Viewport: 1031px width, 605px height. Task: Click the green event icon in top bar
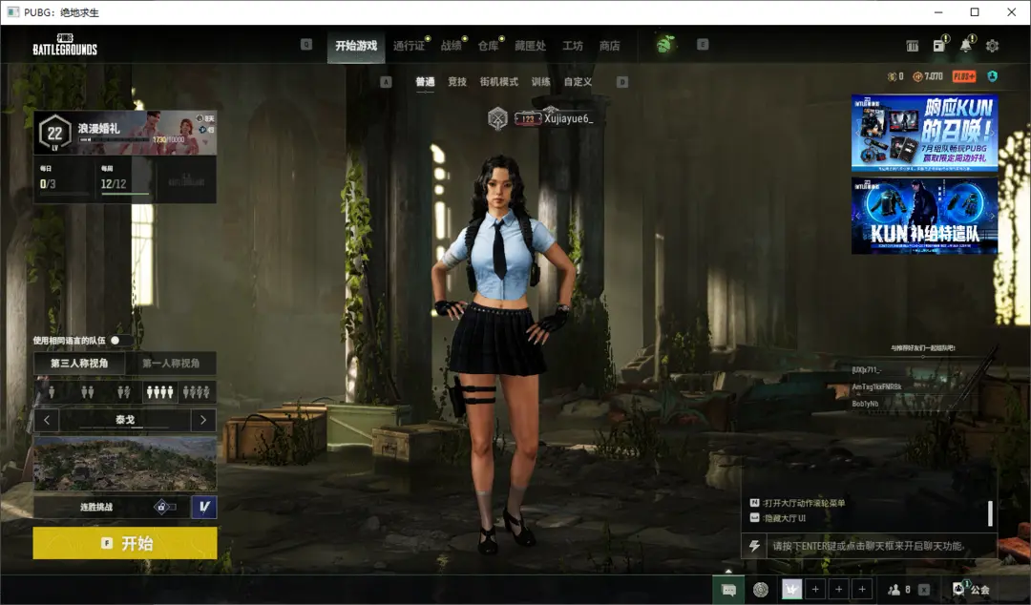click(x=665, y=44)
